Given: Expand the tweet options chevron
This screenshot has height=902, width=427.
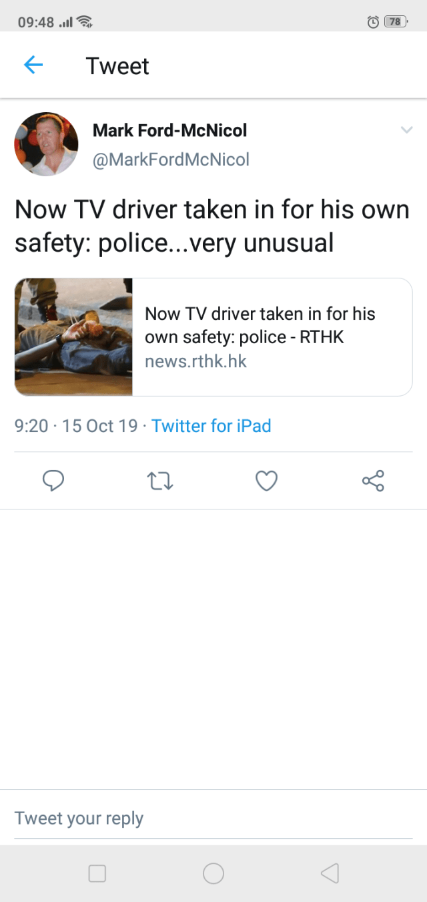Looking at the screenshot, I should pos(406,130).
